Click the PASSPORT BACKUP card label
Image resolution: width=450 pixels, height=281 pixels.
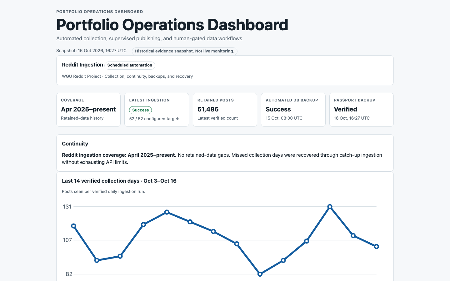(x=355, y=100)
